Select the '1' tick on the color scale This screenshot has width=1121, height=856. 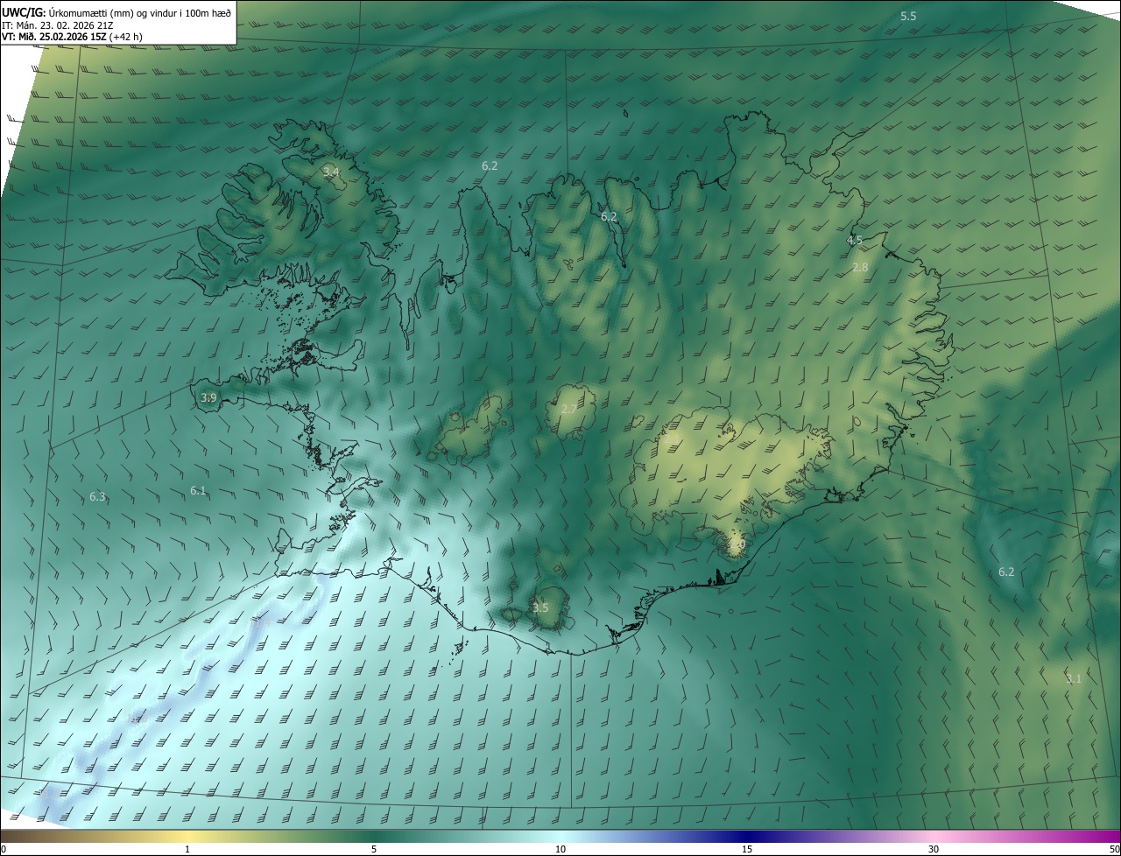(187, 849)
